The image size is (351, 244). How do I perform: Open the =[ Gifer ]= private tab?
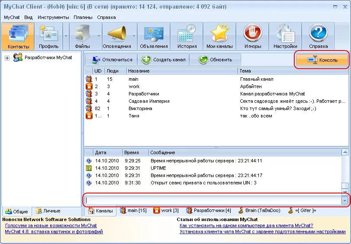(302, 210)
